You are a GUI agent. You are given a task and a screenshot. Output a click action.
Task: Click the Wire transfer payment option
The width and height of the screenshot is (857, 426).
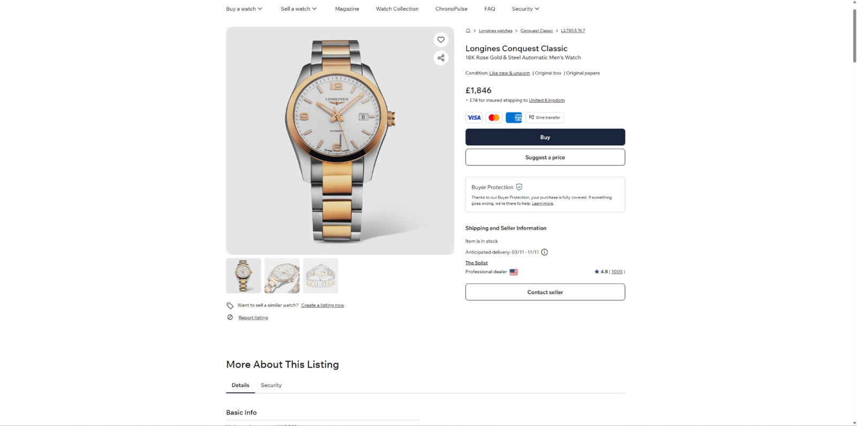544,117
